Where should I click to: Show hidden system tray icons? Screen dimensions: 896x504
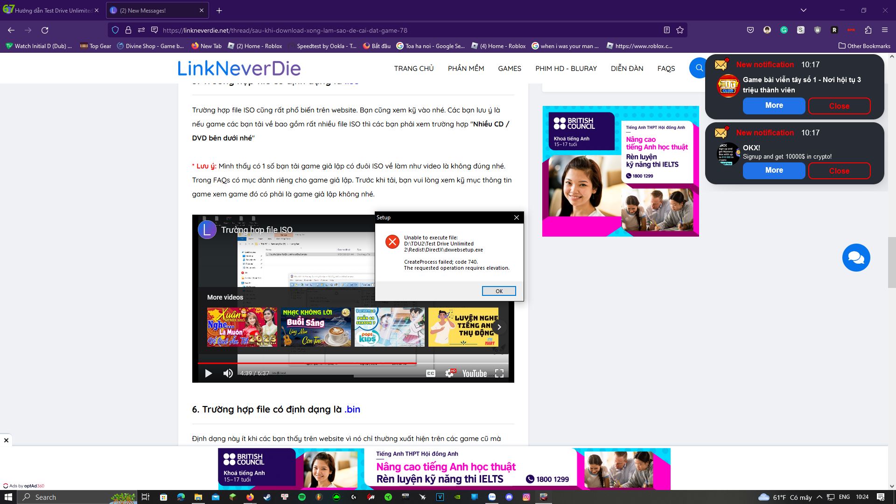tap(820, 497)
